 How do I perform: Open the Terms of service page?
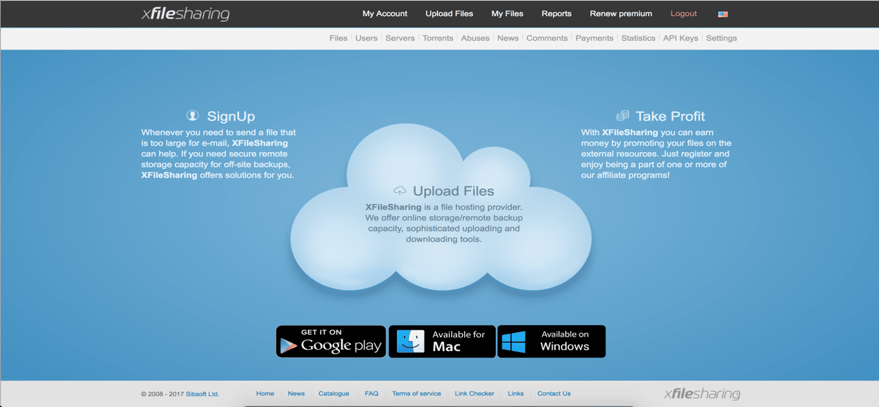[416, 393]
